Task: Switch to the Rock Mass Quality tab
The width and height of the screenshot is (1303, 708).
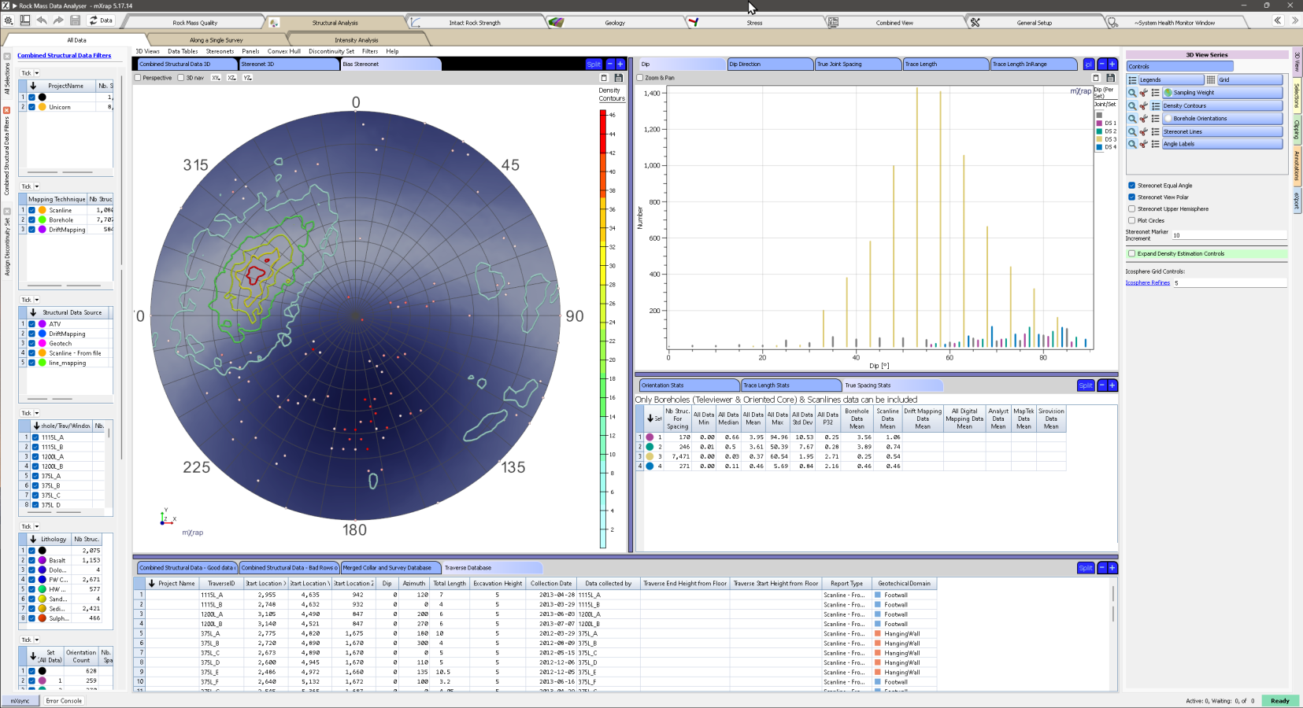Action: click(x=195, y=23)
